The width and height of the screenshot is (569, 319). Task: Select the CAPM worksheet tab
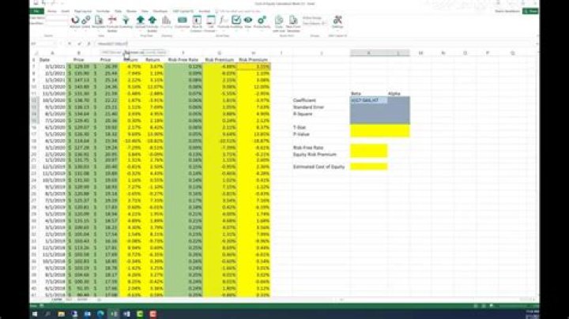pos(56,301)
